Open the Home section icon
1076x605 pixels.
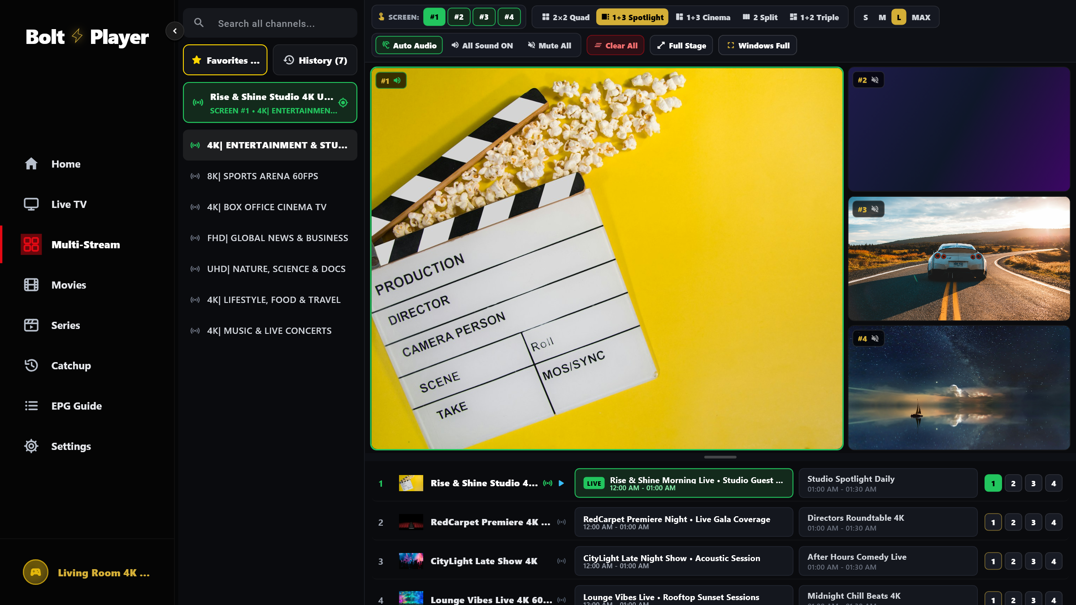click(x=31, y=164)
